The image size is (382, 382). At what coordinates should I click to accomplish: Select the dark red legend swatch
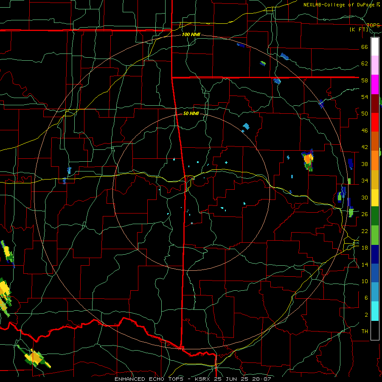375,103
